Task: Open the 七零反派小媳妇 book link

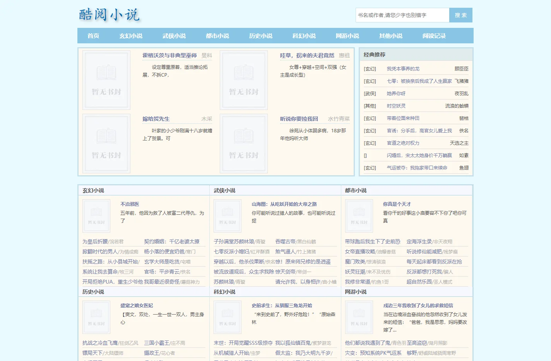Action: (231, 252)
